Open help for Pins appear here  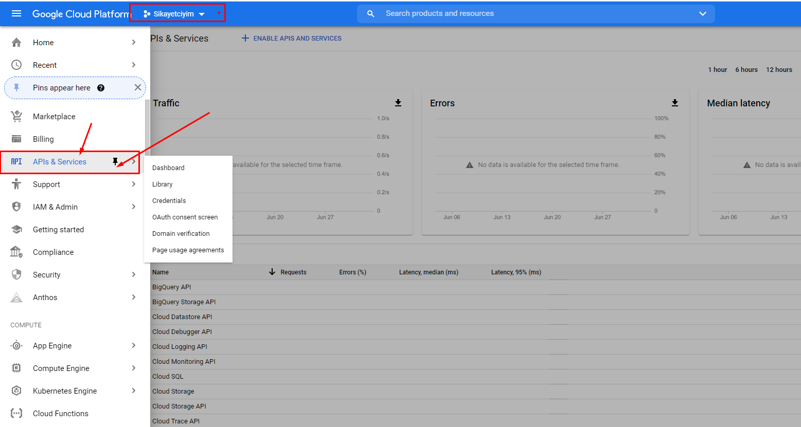click(101, 88)
